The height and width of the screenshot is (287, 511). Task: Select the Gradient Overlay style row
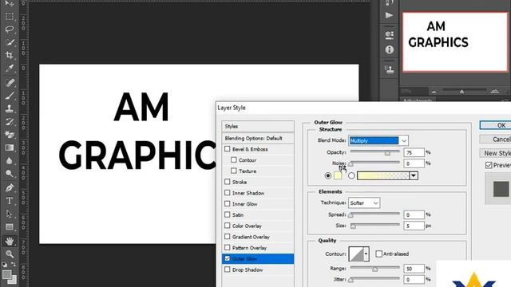coord(258,237)
